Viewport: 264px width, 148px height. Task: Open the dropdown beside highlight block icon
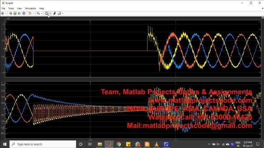coord(33,14)
